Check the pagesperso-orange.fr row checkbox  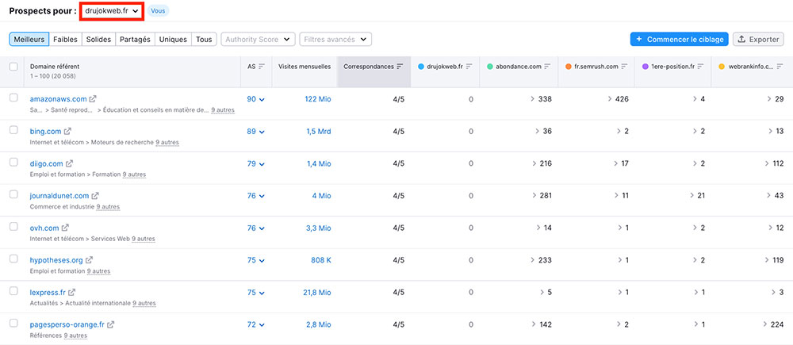click(x=13, y=324)
